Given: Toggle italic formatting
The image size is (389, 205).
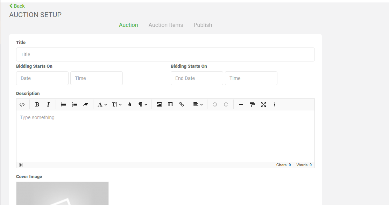Looking at the screenshot, I should pos(48,104).
